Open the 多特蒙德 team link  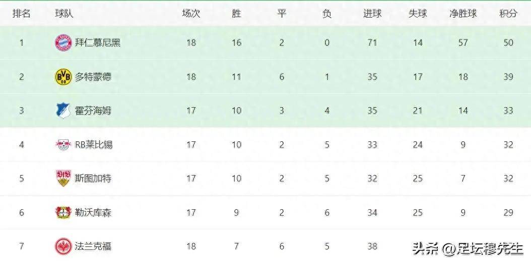coord(93,76)
